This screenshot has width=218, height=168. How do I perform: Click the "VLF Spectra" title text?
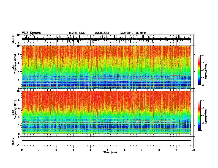(x=31, y=33)
